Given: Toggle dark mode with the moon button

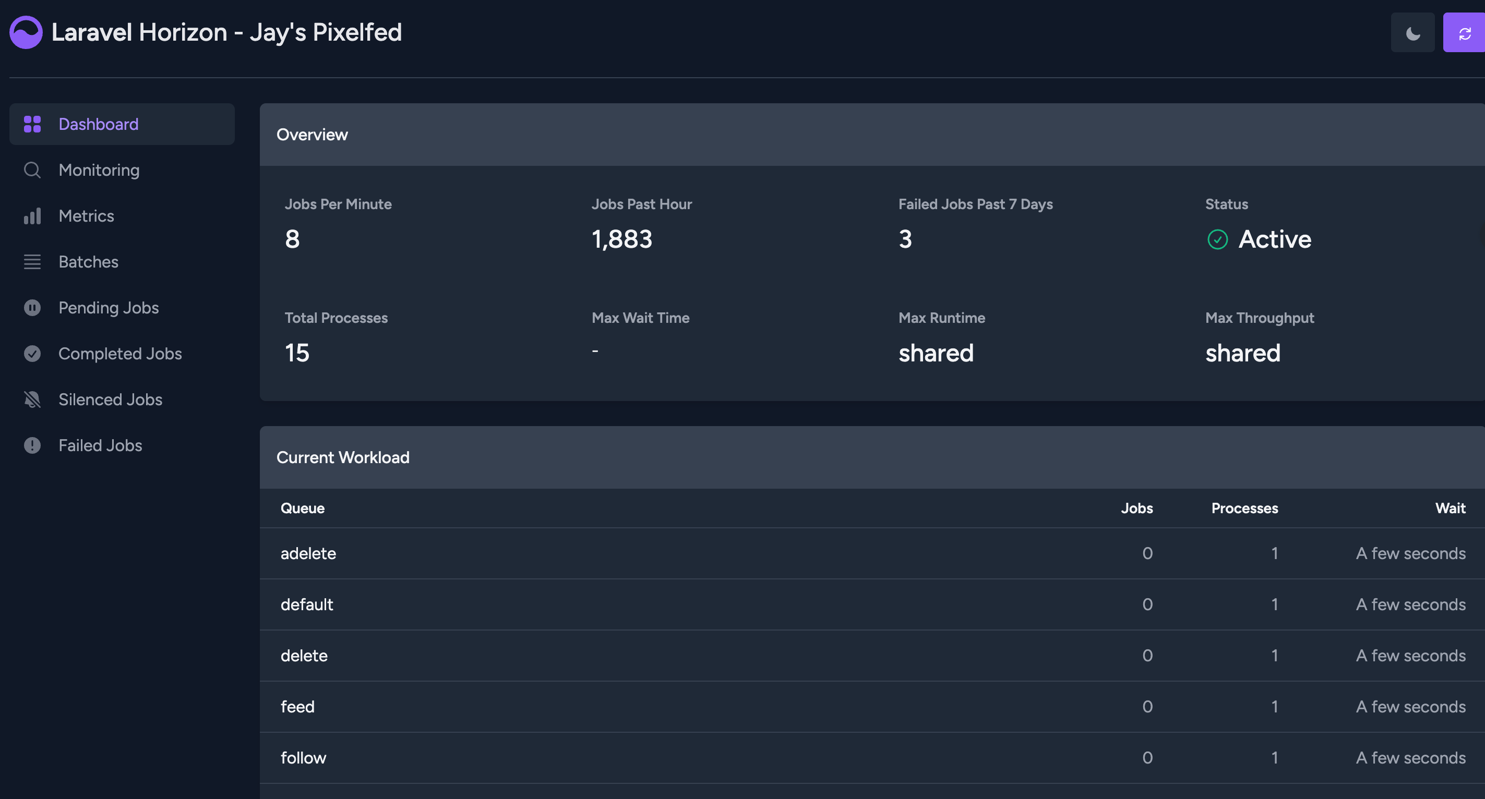Looking at the screenshot, I should pyautogui.click(x=1412, y=33).
